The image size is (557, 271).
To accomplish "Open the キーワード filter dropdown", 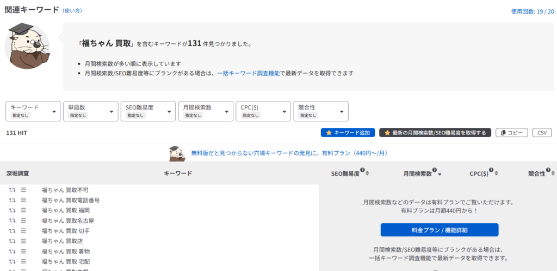I will (x=33, y=111).
